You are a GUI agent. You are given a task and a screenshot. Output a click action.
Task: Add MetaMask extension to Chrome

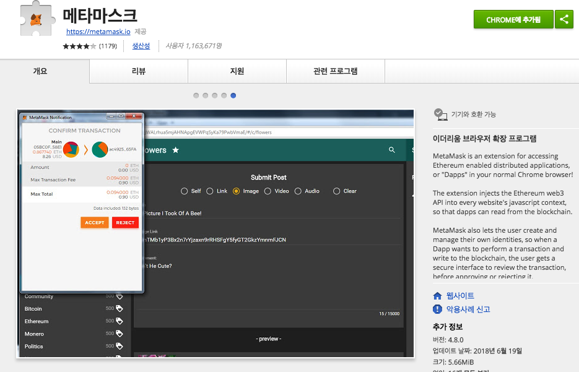point(513,19)
